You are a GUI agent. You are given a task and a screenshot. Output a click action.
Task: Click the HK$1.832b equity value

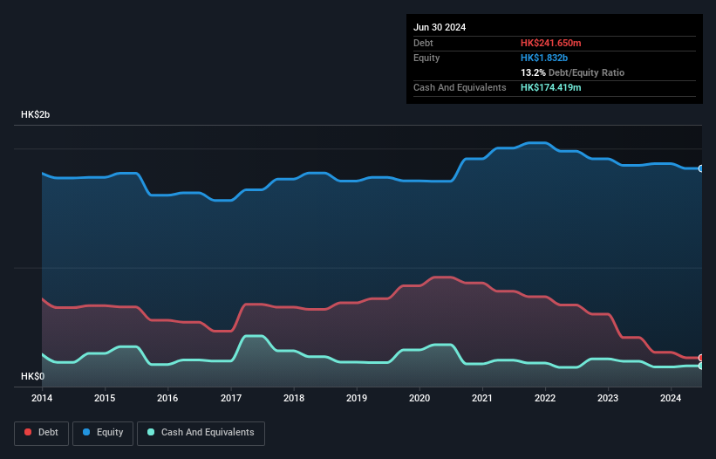pos(544,58)
